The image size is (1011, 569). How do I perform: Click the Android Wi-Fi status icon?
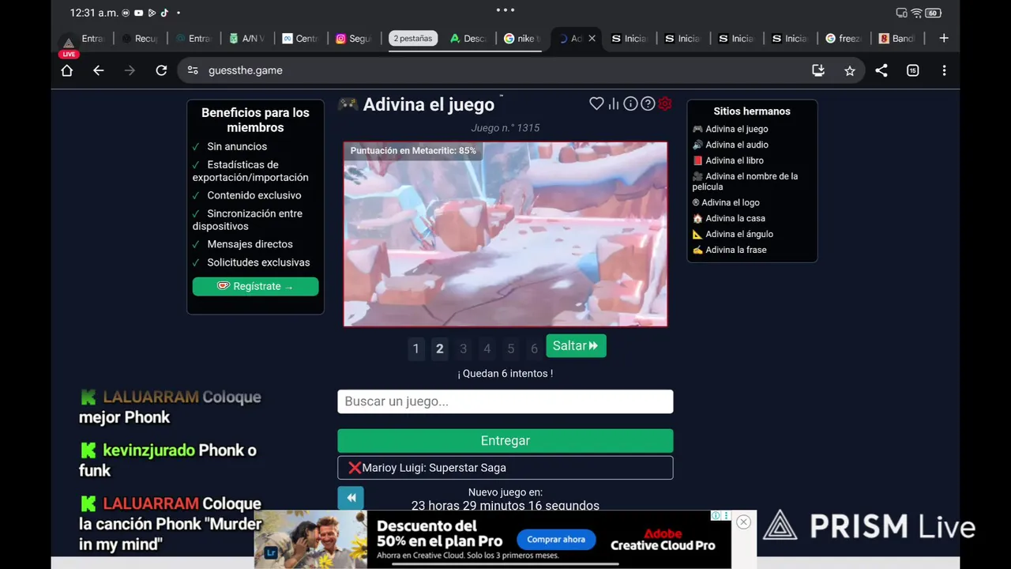coord(916,13)
